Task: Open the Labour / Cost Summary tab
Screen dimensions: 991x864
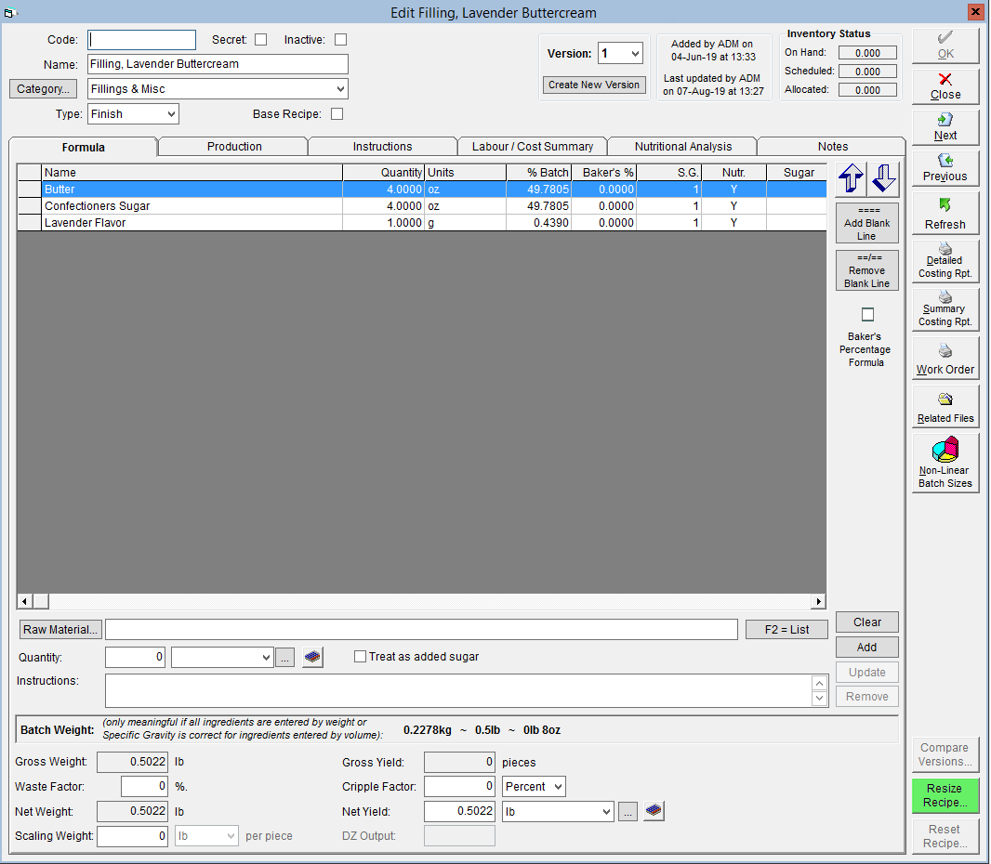Action: click(533, 147)
